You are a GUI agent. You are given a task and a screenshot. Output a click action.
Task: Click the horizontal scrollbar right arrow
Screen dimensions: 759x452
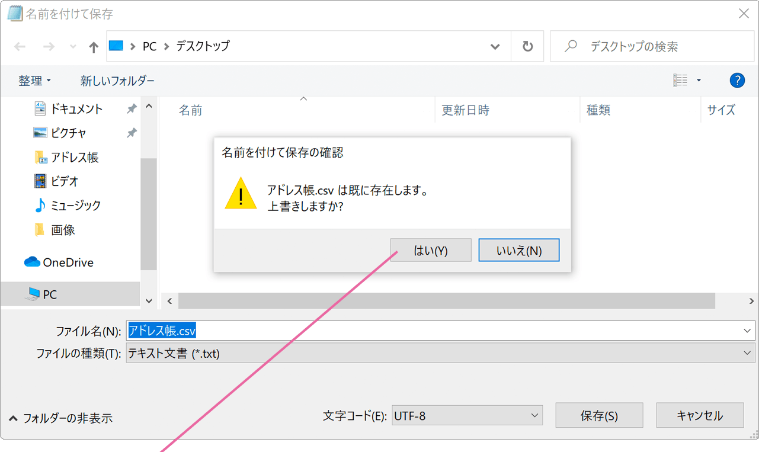[x=752, y=301]
